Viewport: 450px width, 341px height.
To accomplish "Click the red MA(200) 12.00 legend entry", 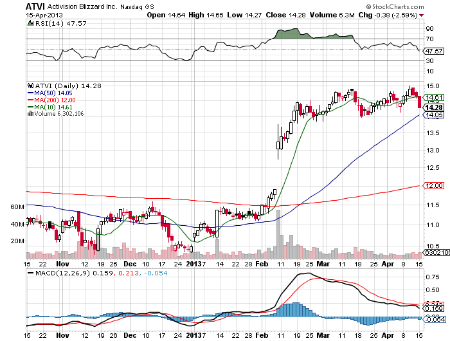I will [51, 100].
